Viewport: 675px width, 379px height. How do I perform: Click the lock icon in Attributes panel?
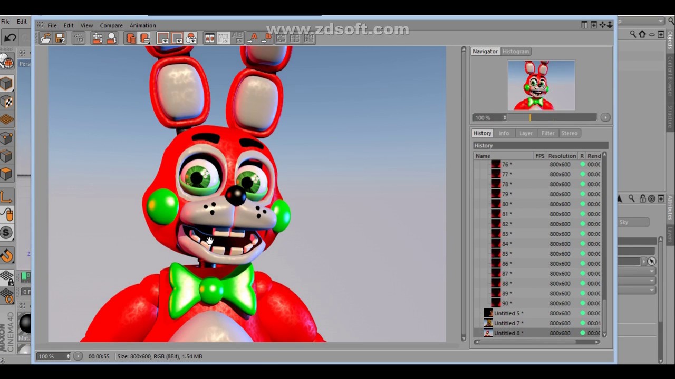(x=643, y=198)
